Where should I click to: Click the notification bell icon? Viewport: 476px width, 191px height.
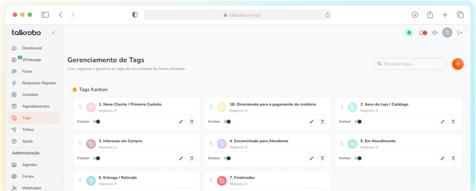point(422,33)
